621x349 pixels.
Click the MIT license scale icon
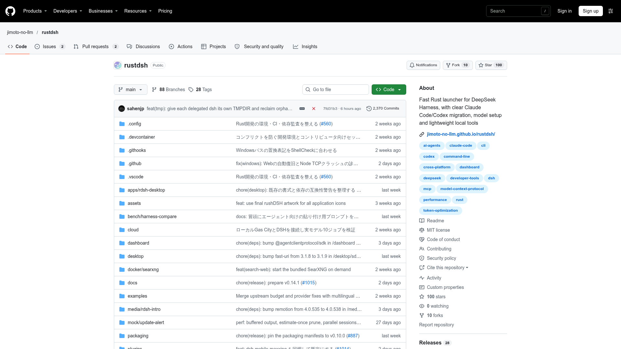[x=422, y=230]
